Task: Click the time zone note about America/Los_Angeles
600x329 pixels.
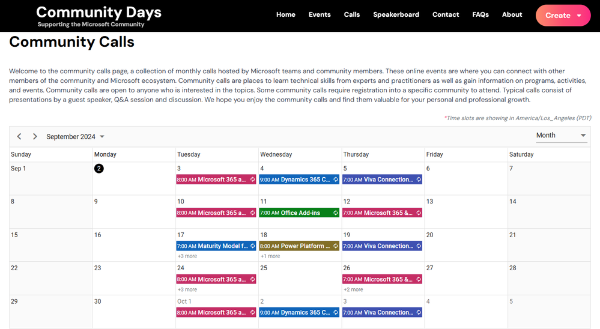Action: click(517, 118)
